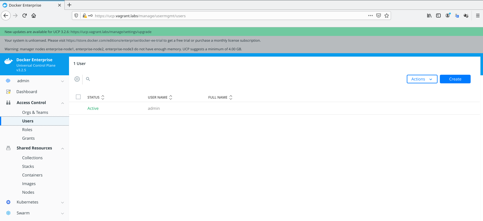
Task: Save page to Pocket icon
Action: pos(379,16)
